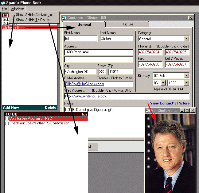The image size is (199, 193).
Task: Click the First Name input field
Action: (x=81, y=39)
